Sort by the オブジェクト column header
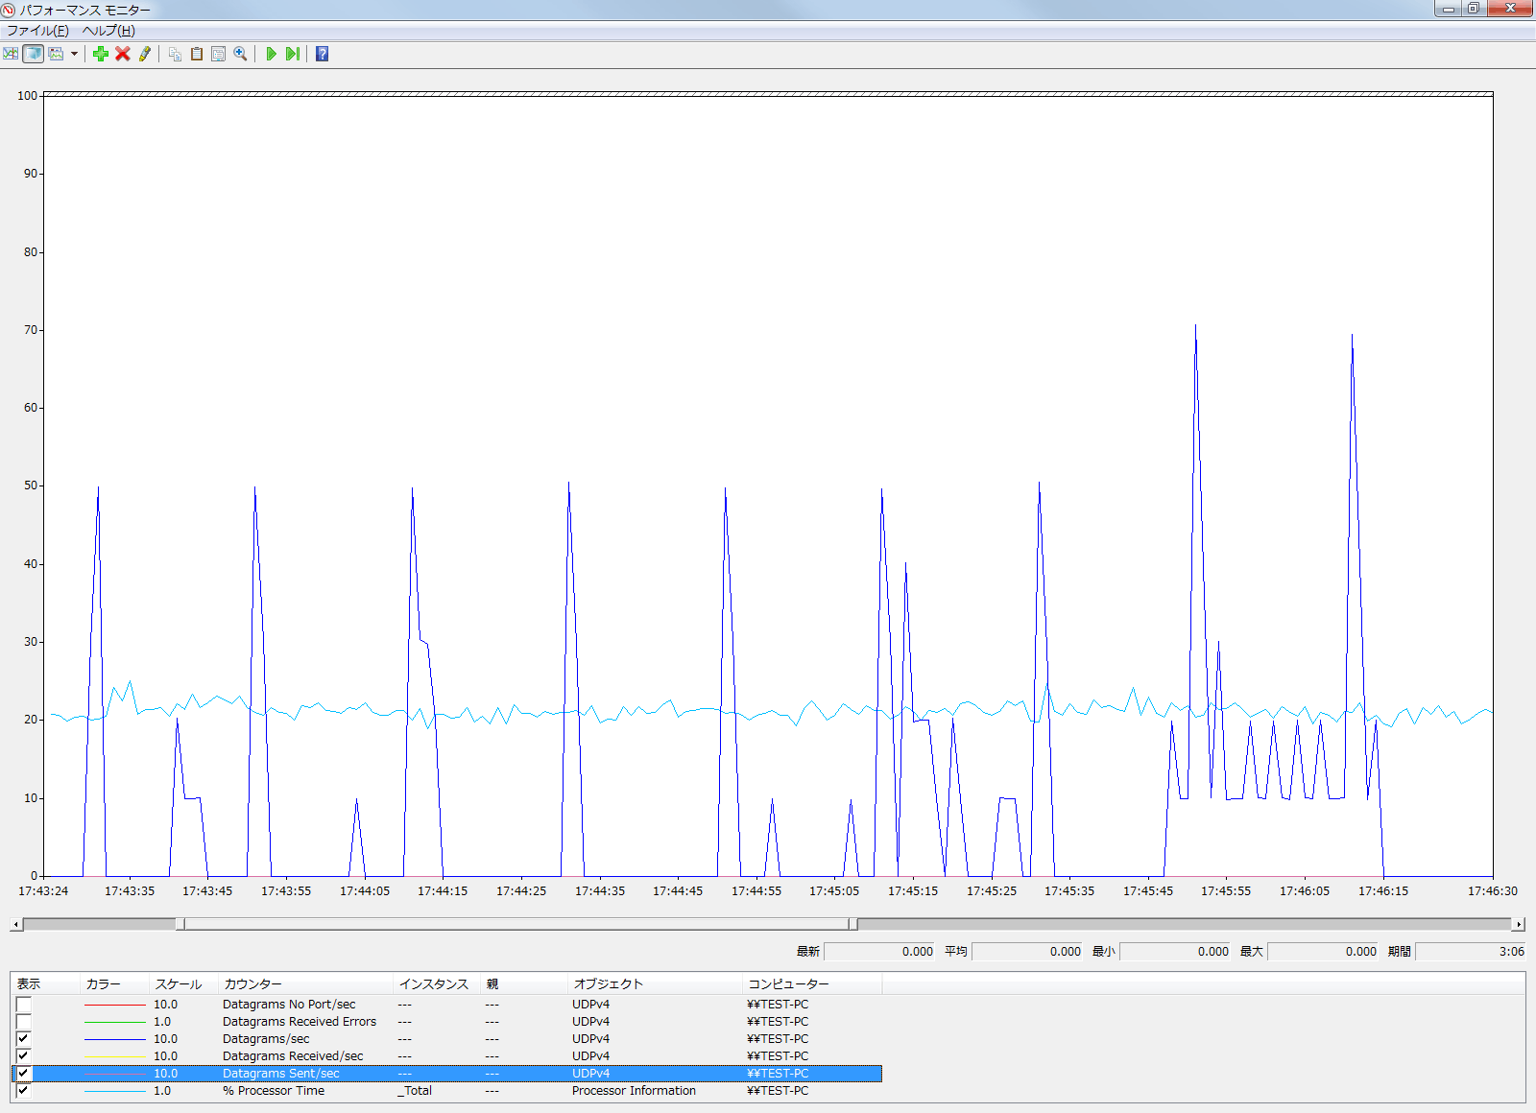1536x1113 pixels. point(609,983)
